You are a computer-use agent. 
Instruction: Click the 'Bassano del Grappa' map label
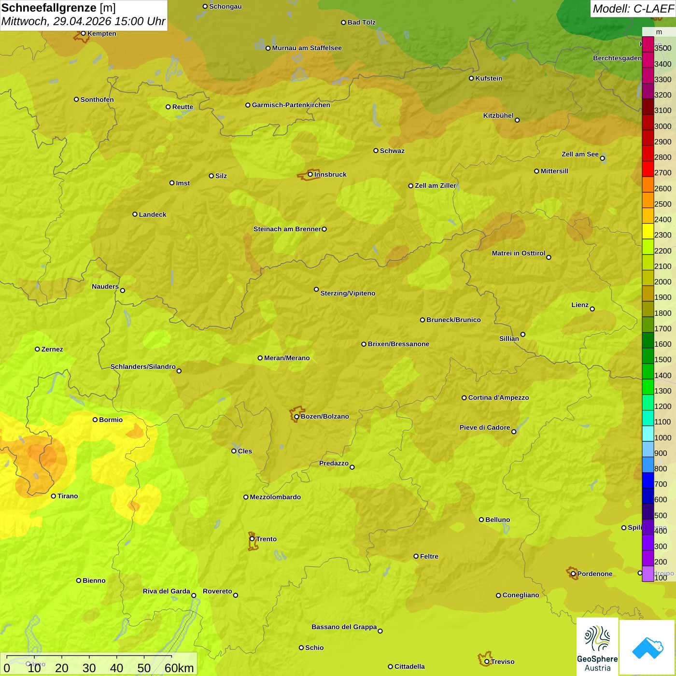[344, 627]
